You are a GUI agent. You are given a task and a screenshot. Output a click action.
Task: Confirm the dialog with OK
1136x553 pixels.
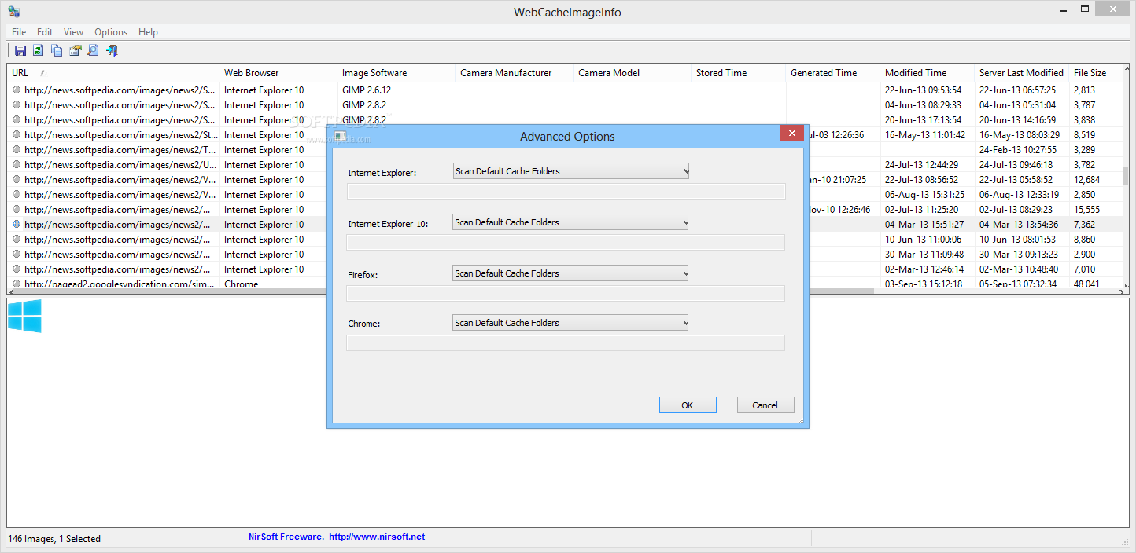[688, 405]
